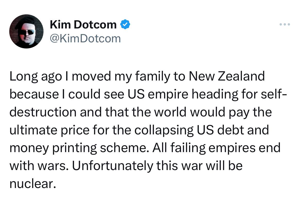Open the three-dot more options menu
This screenshot has width=301, height=208.
coord(285,25)
